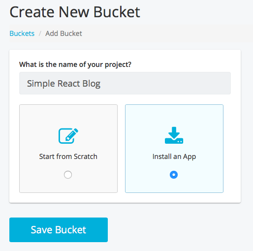Focus the project name input field
This screenshot has height=251, width=253.
pos(125,83)
